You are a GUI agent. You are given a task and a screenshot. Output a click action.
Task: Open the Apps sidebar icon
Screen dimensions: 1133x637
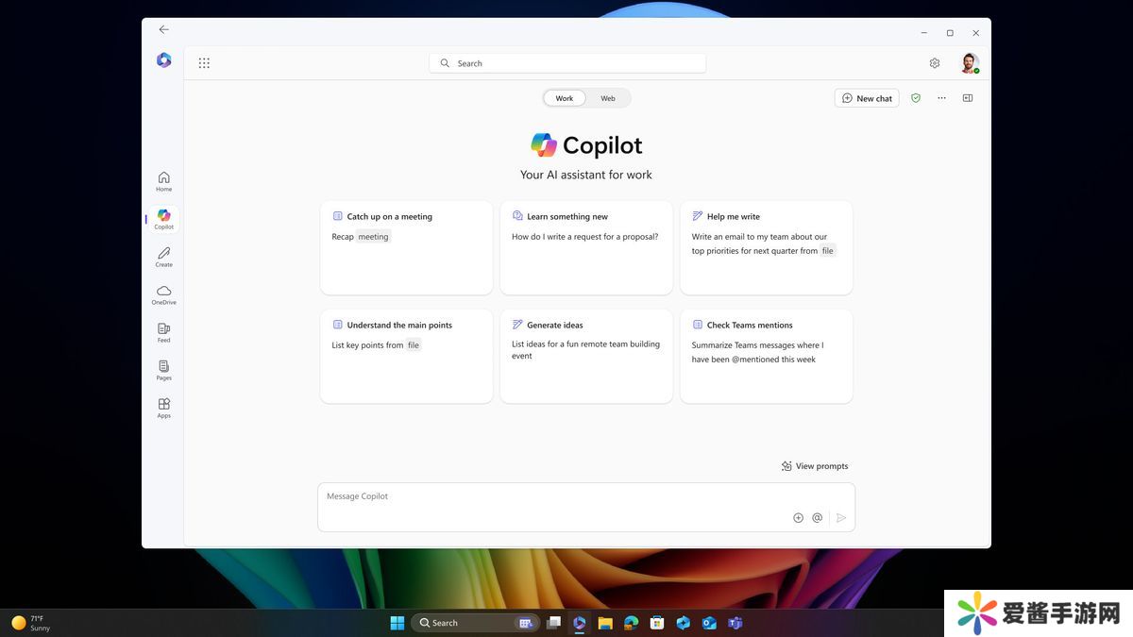[163, 408]
